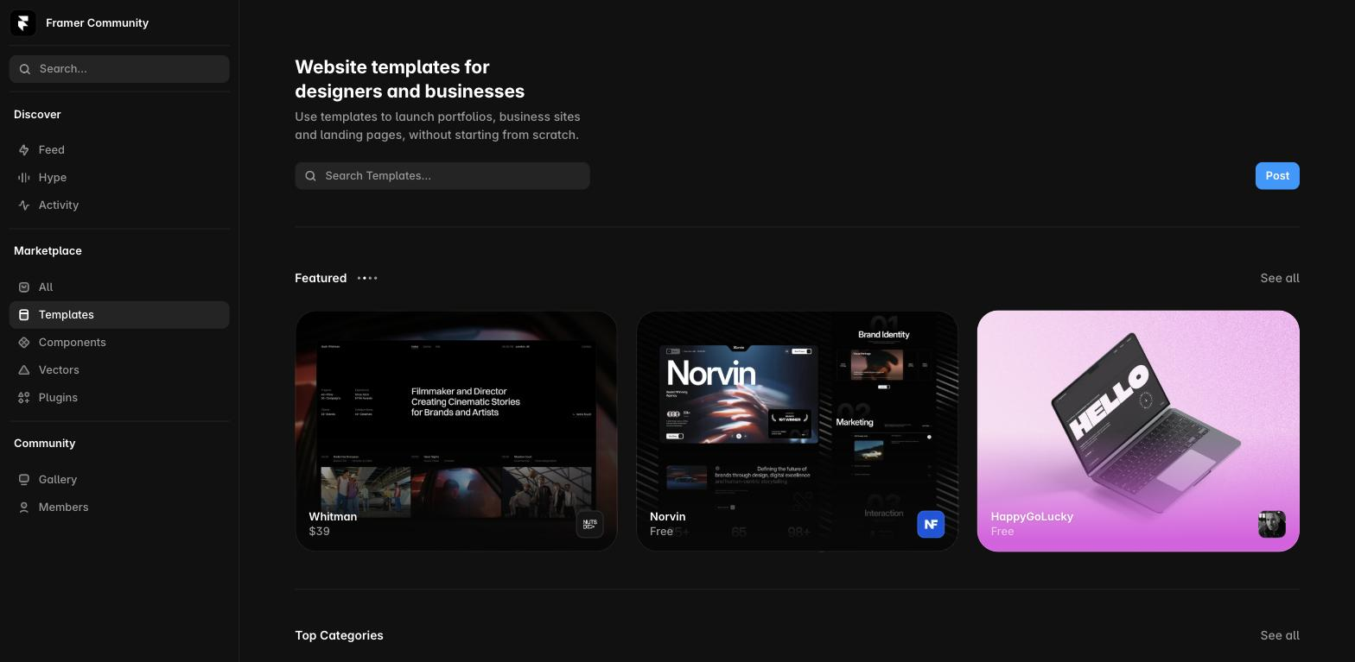
Task: See all Top Categories
Action: tap(1280, 635)
